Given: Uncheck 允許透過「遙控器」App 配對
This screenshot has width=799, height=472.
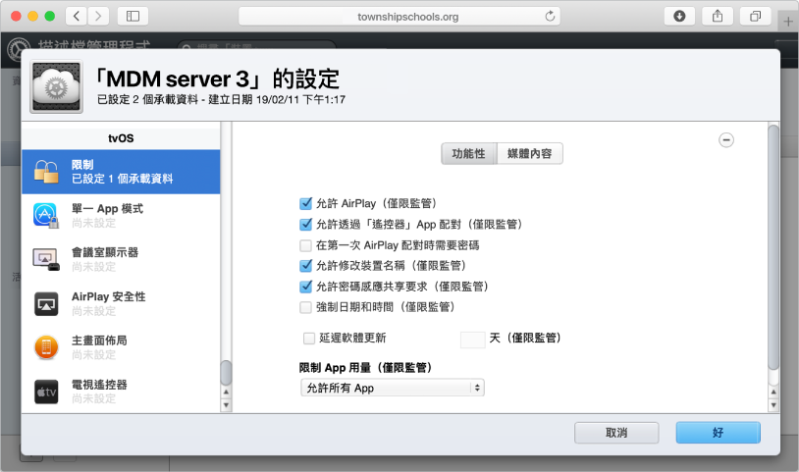Looking at the screenshot, I should [x=305, y=225].
